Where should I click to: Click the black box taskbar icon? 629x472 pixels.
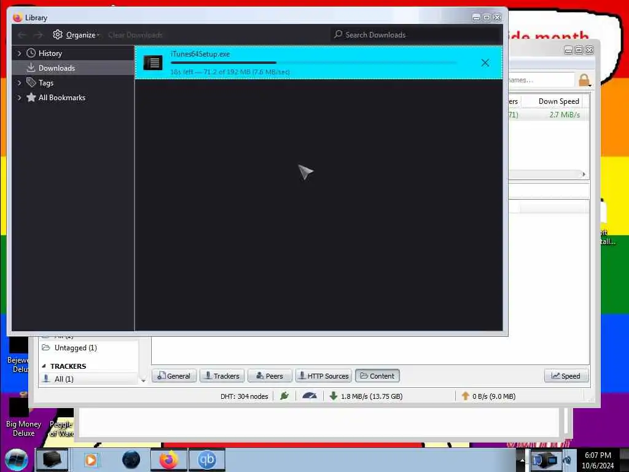(x=52, y=460)
